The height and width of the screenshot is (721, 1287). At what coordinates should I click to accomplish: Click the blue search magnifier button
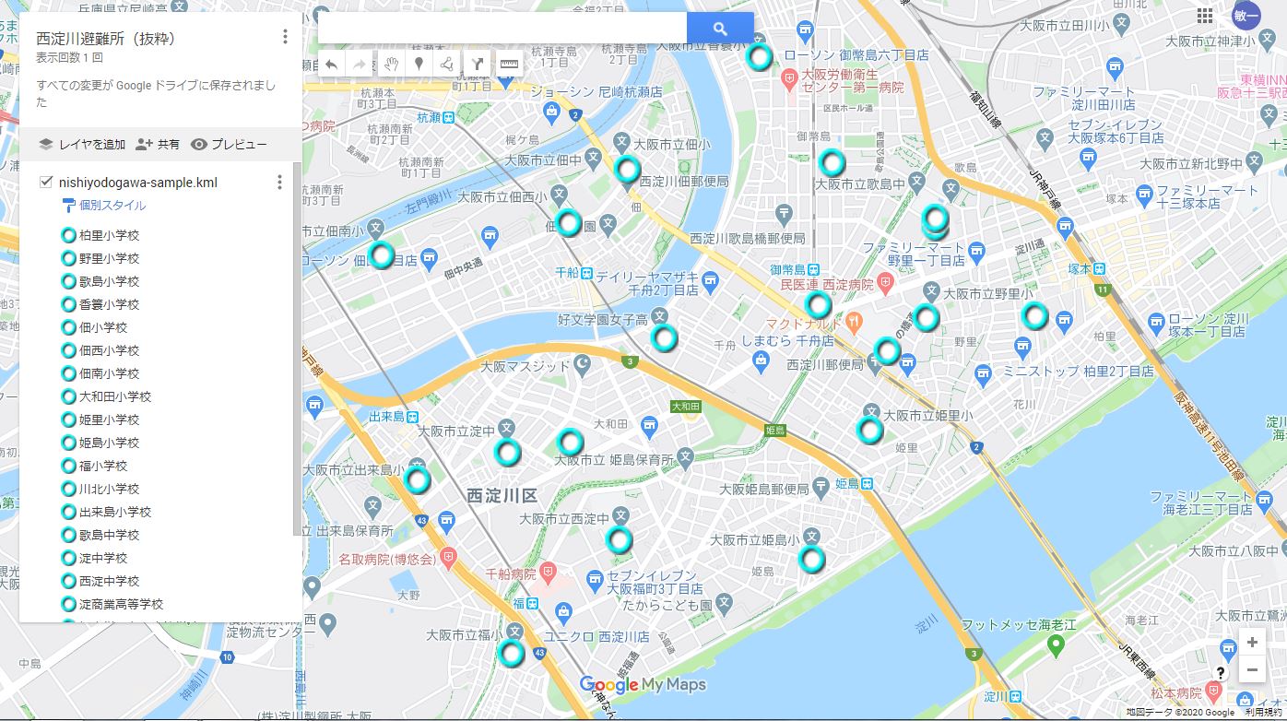[720, 28]
